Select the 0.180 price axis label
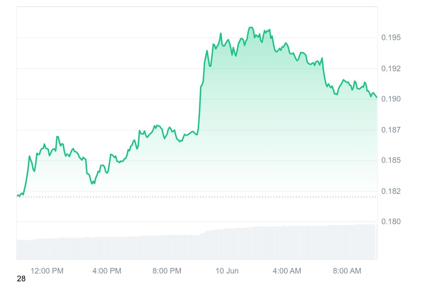The image size is (423, 282). pos(391,222)
